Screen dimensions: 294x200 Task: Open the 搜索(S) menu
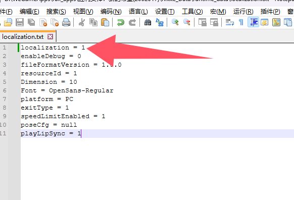point(56,12)
